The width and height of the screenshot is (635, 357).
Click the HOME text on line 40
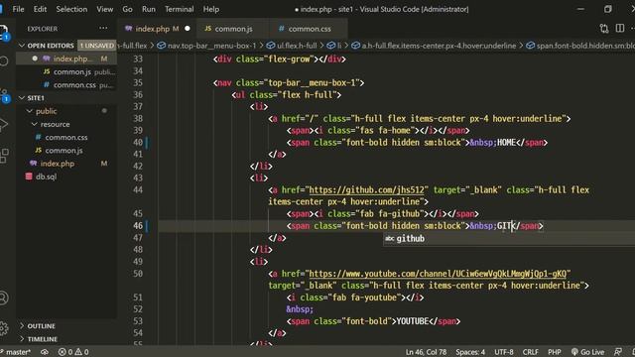[506, 143]
